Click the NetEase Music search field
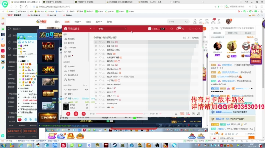 pyautogui.click(x=112, y=29)
